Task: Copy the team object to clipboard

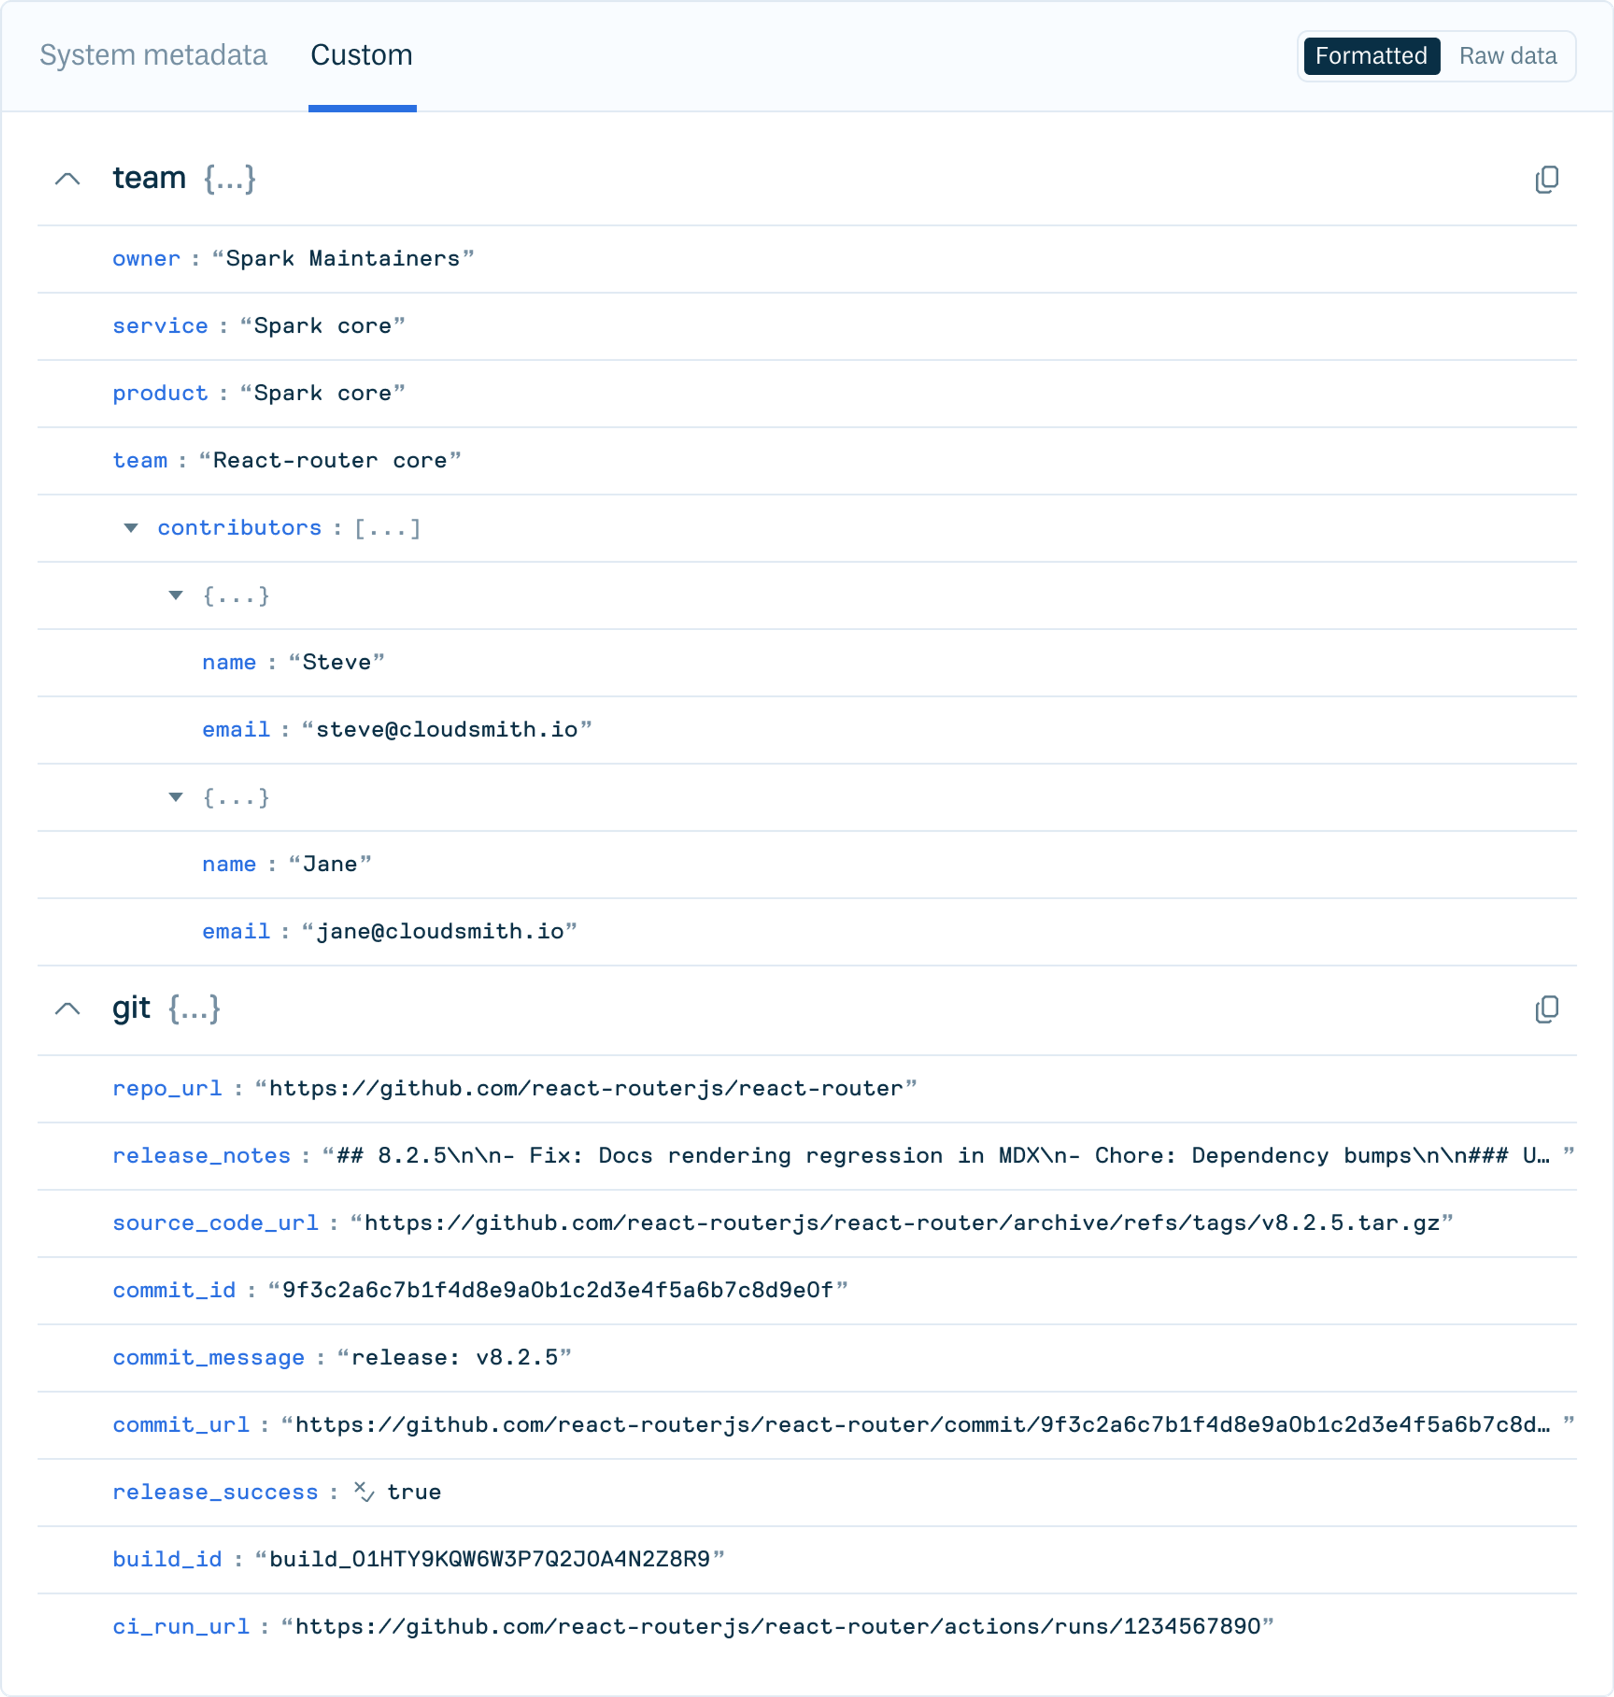Action: point(1546,179)
